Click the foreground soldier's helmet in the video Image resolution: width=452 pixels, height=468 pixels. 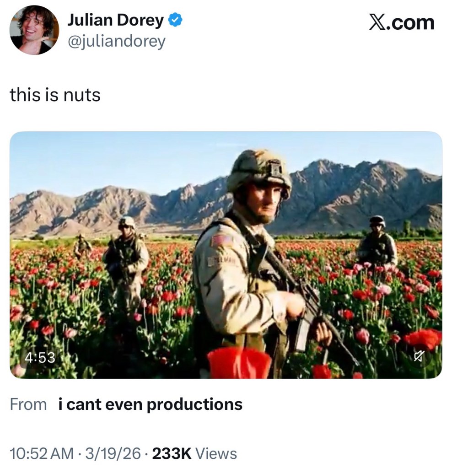[259, 170]
